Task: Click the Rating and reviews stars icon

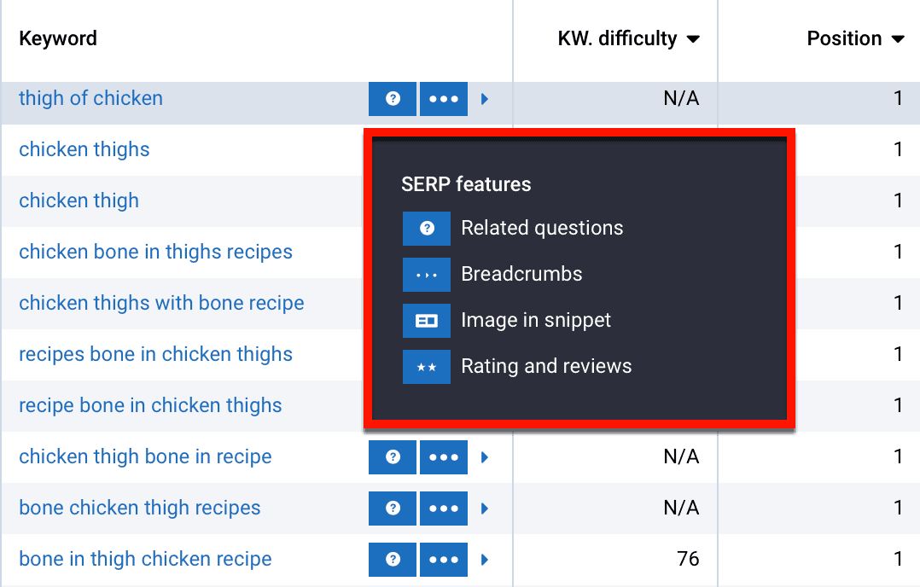Action: (426, 366)
